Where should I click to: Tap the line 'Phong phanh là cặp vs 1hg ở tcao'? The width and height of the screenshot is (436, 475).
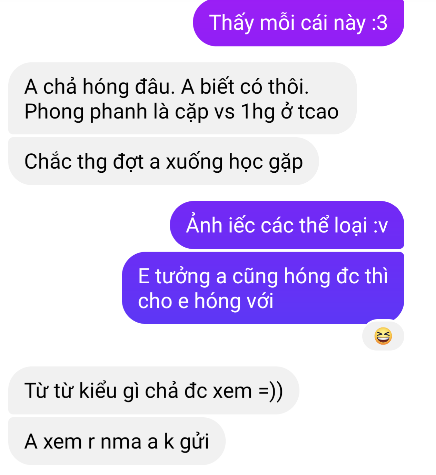(x=181, y=112)
